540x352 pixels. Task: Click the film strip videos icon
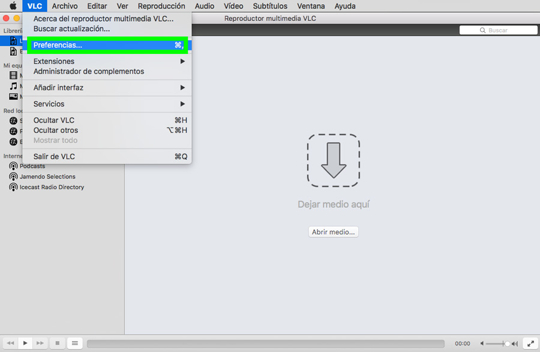pos(13,75)
